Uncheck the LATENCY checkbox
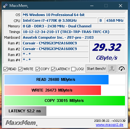This screenshot has width=130, height=129. coord(53,69)
